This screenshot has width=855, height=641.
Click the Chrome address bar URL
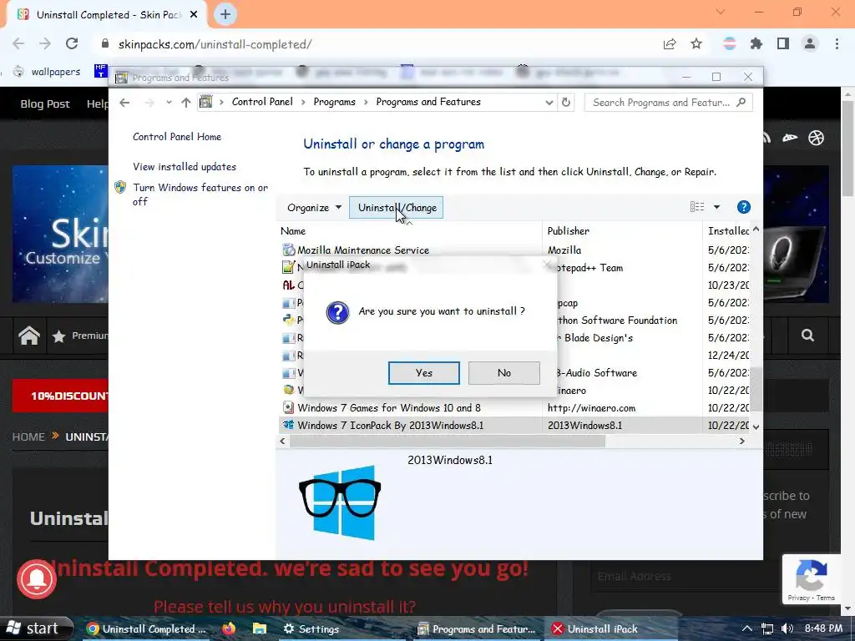coord(215,45)
